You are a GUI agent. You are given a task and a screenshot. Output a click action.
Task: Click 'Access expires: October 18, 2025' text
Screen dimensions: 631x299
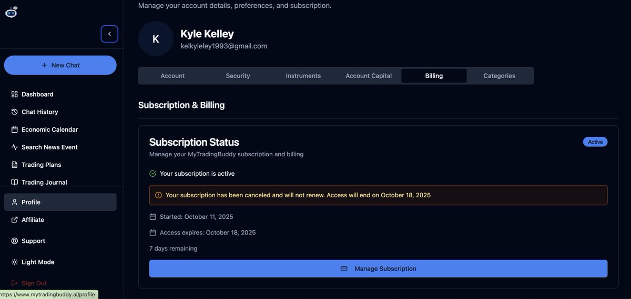coord(208,232)
